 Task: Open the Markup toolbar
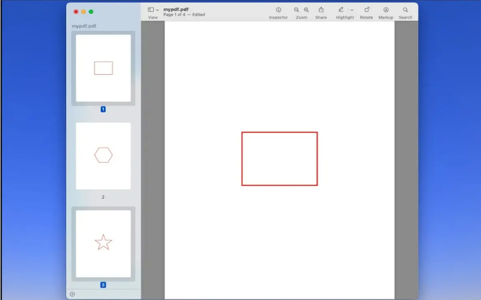point(385,10)
